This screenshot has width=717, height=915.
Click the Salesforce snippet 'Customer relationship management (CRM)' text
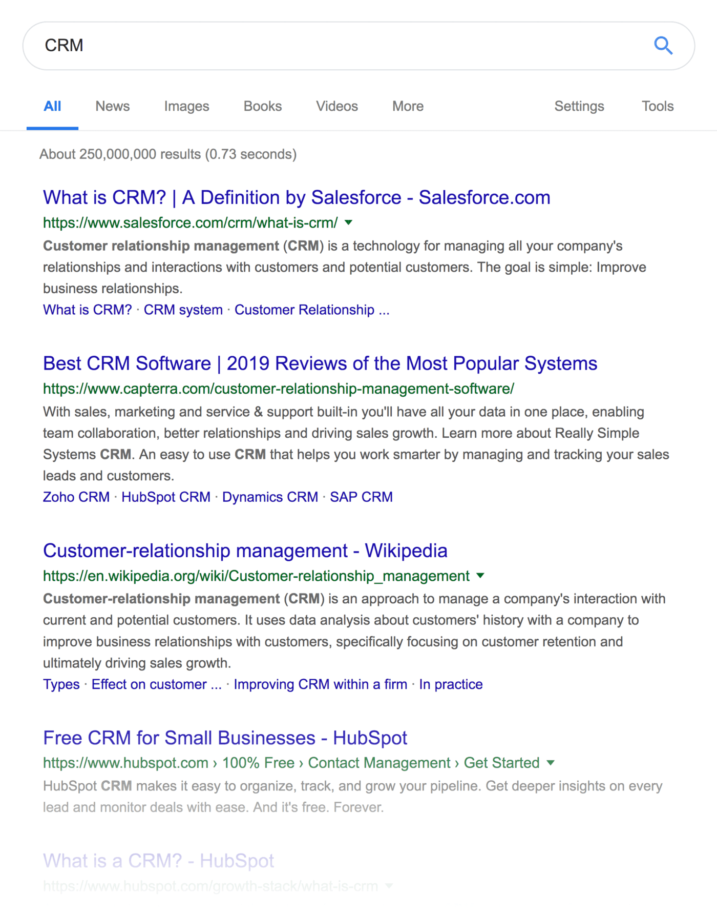pyautogui.click(x=183, y=246)
